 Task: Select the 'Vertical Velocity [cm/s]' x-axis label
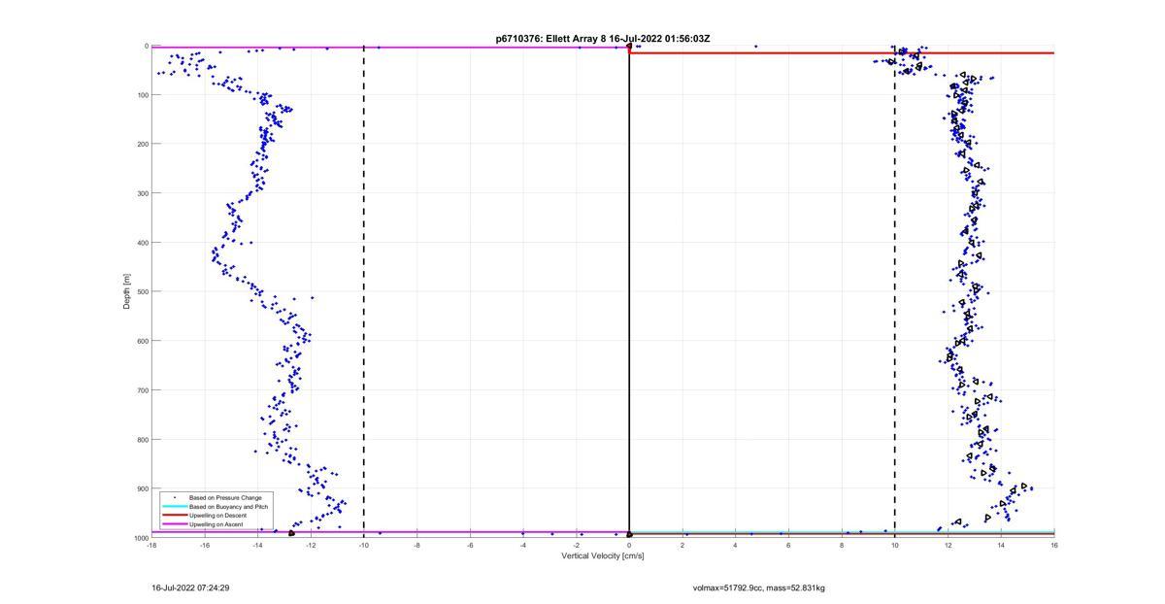click(603, 555)
